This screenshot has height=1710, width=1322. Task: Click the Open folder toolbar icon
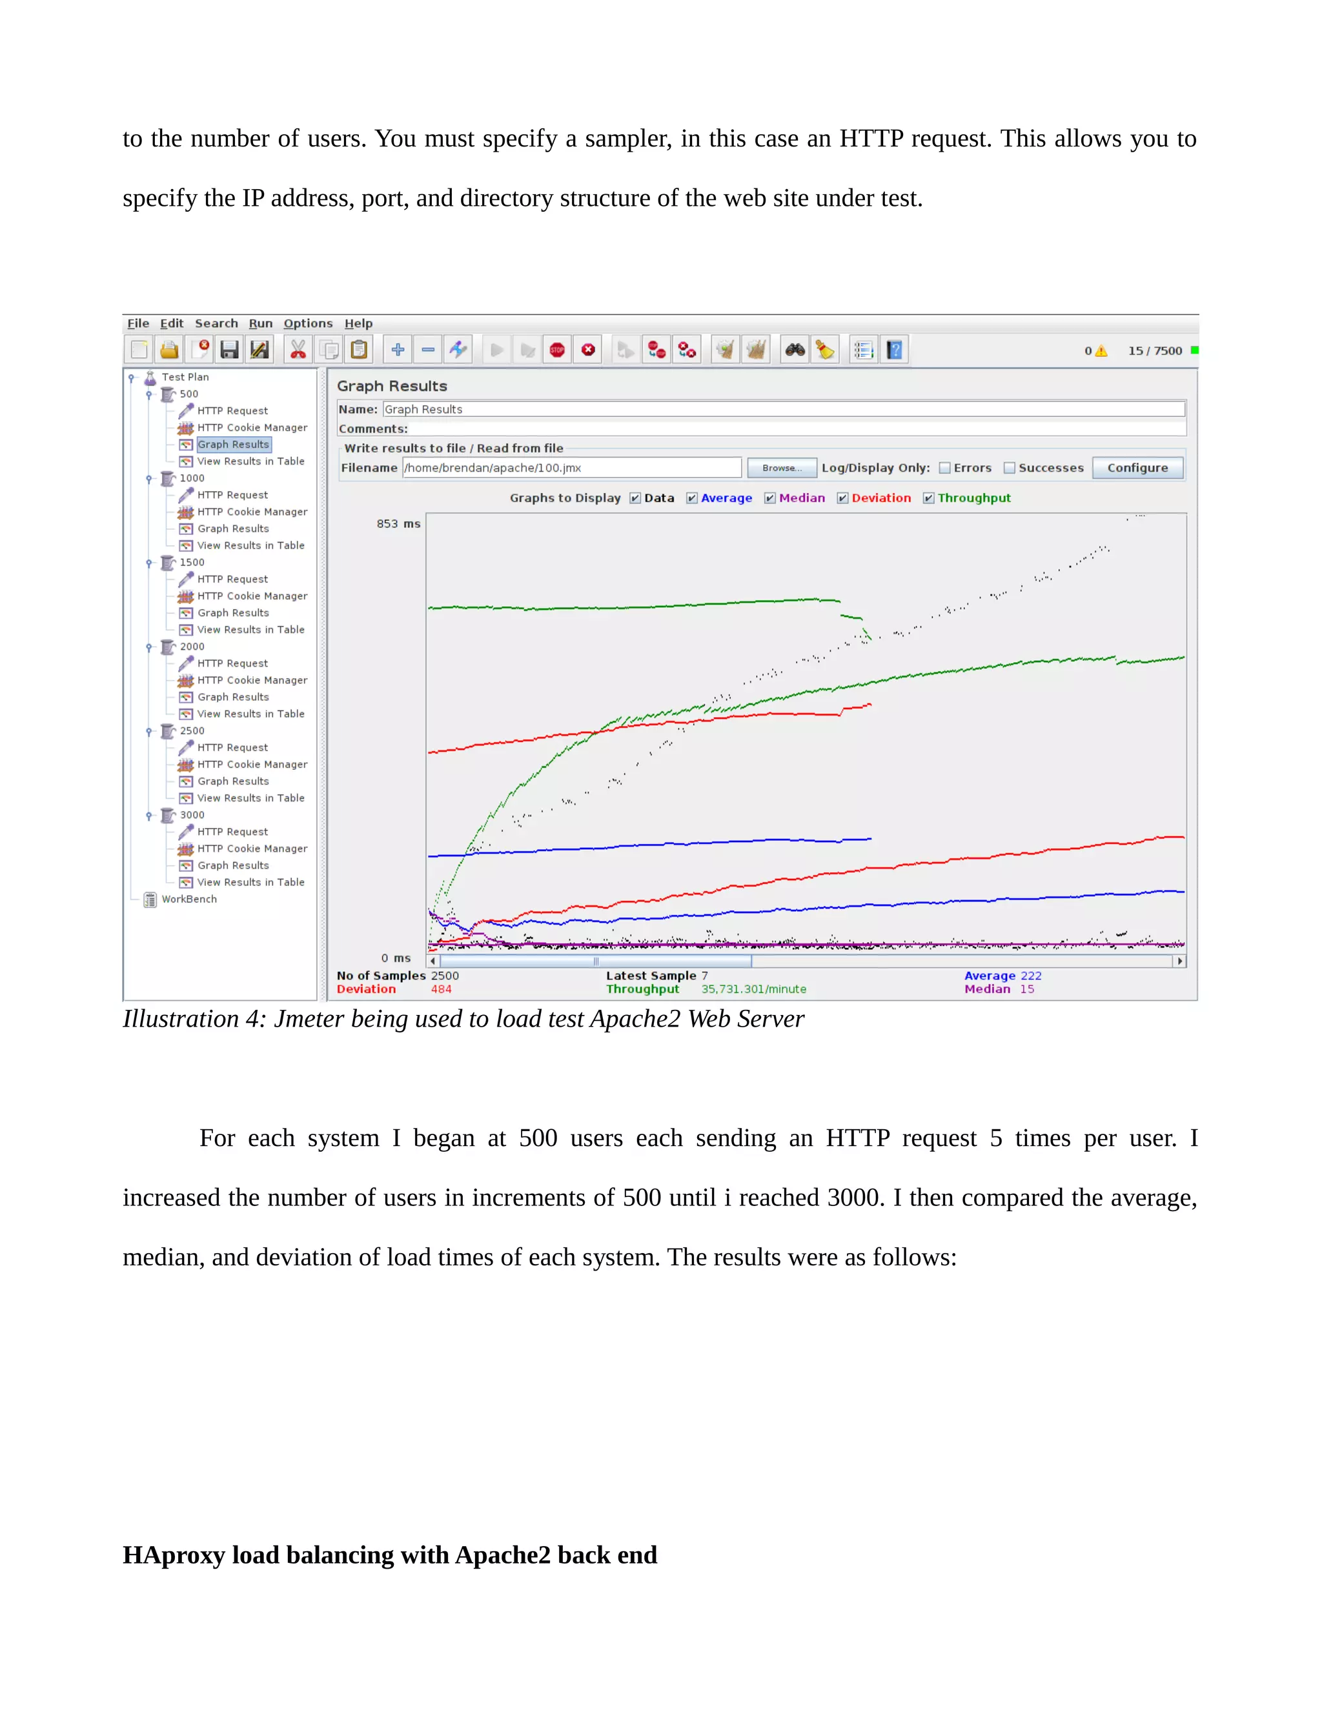tap(169, 350)
